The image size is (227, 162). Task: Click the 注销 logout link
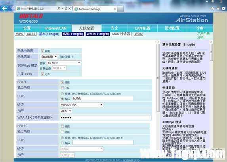[200, 37]
